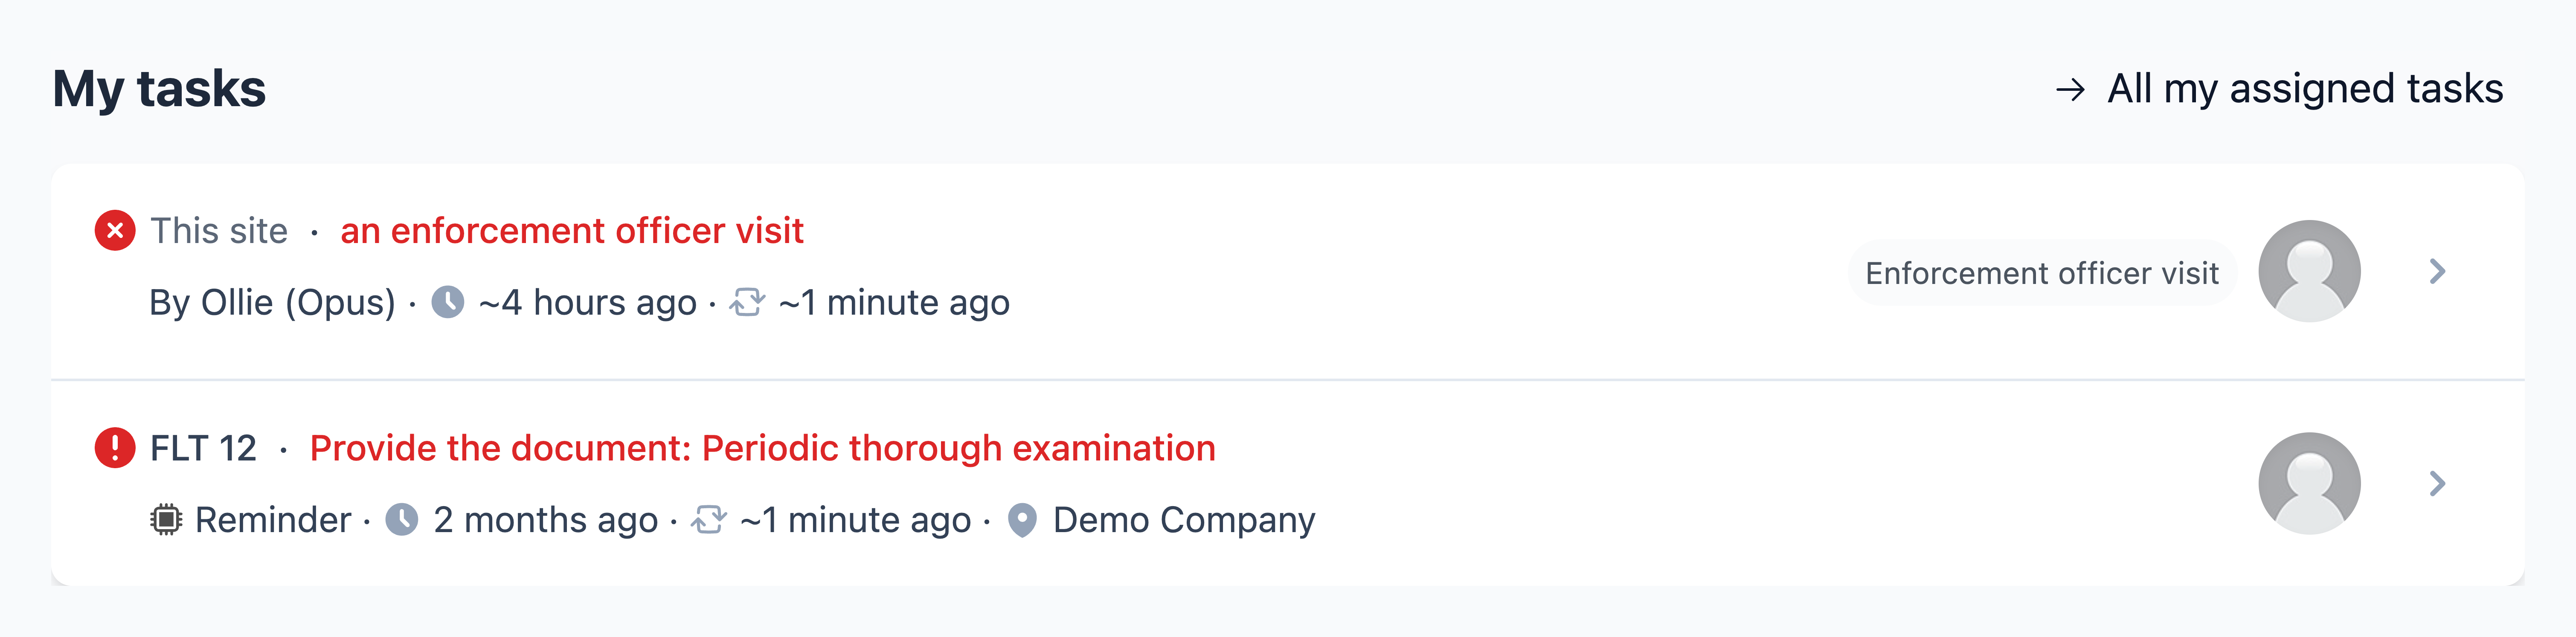
Task: Click the red X status icon on the enforcement task
Action: [x=115, y=231]
